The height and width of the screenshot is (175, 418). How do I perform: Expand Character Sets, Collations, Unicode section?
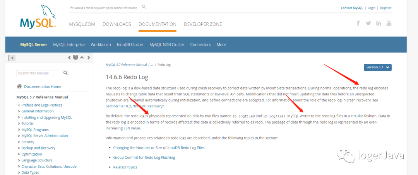pos(19,166)
